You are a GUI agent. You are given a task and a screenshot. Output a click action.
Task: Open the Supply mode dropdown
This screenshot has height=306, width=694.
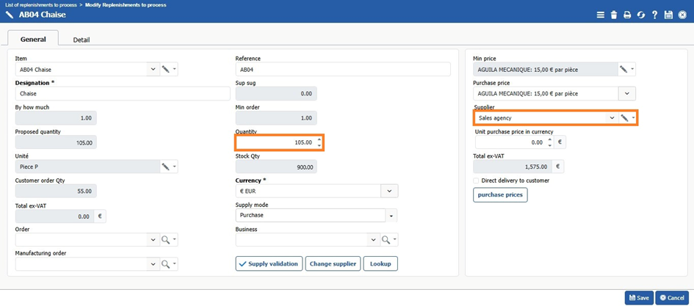pos(391,216)
